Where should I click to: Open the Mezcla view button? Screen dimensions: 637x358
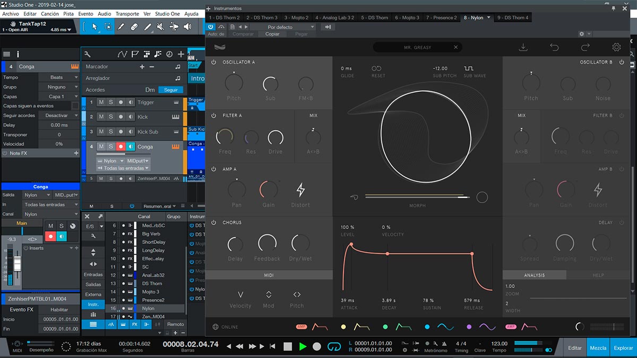pyautogui.click(x=598, y=348)
